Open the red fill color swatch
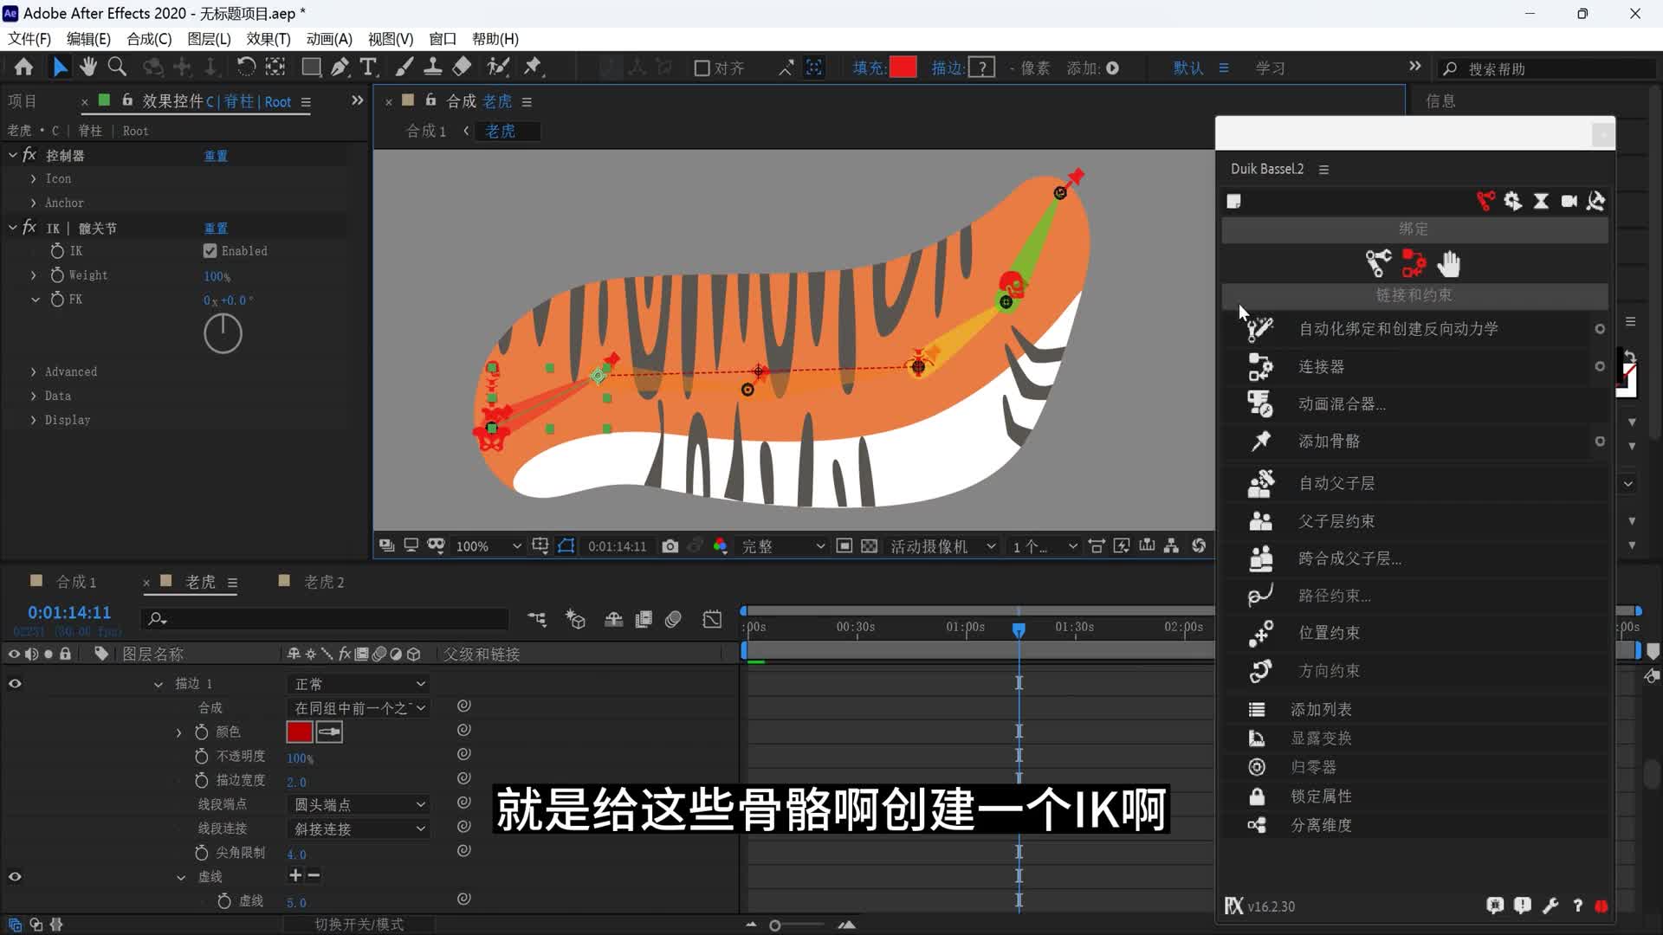The height and width of the screenshot is (935, 1663). click(903, 68)
